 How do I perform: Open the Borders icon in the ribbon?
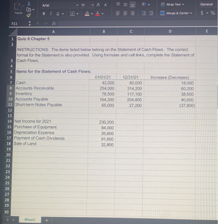(72, 14)
